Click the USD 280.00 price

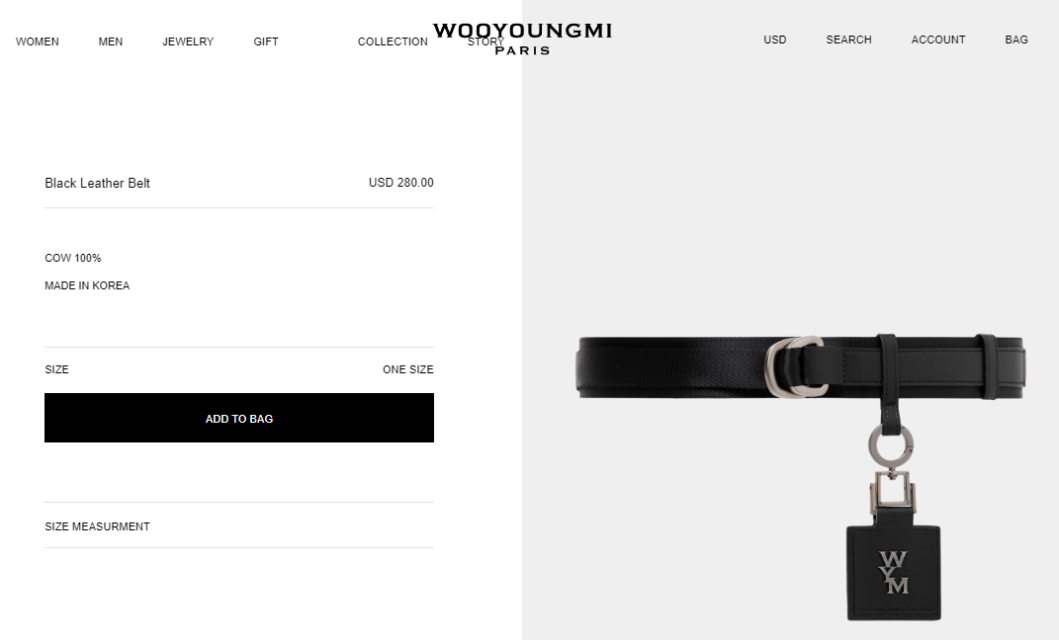(401, 182)
